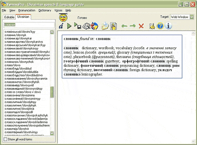
Task: Maximize the VymovaPro window
Action: (187, 4)
